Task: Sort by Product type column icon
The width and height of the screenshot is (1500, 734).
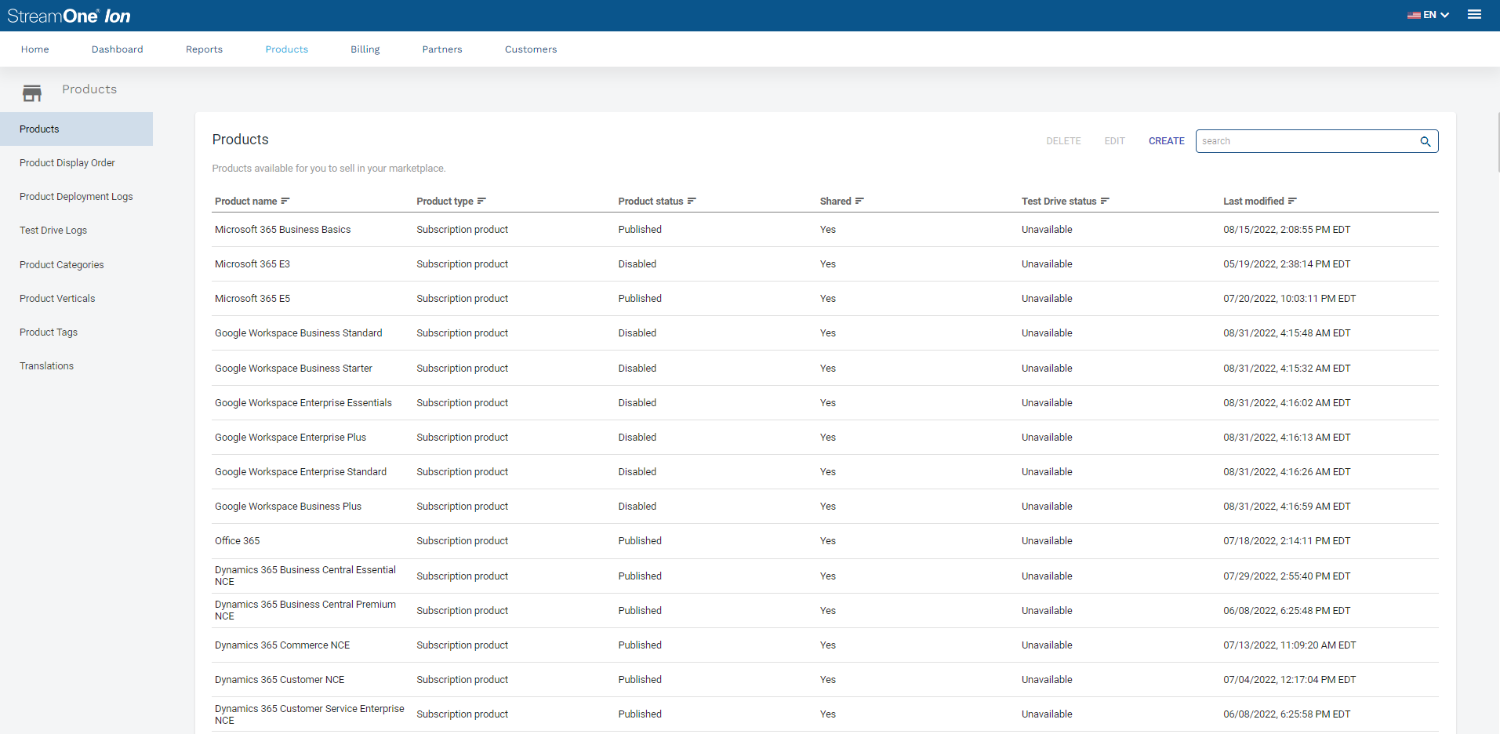Action: pyautogui.click(x=481, y=202)
